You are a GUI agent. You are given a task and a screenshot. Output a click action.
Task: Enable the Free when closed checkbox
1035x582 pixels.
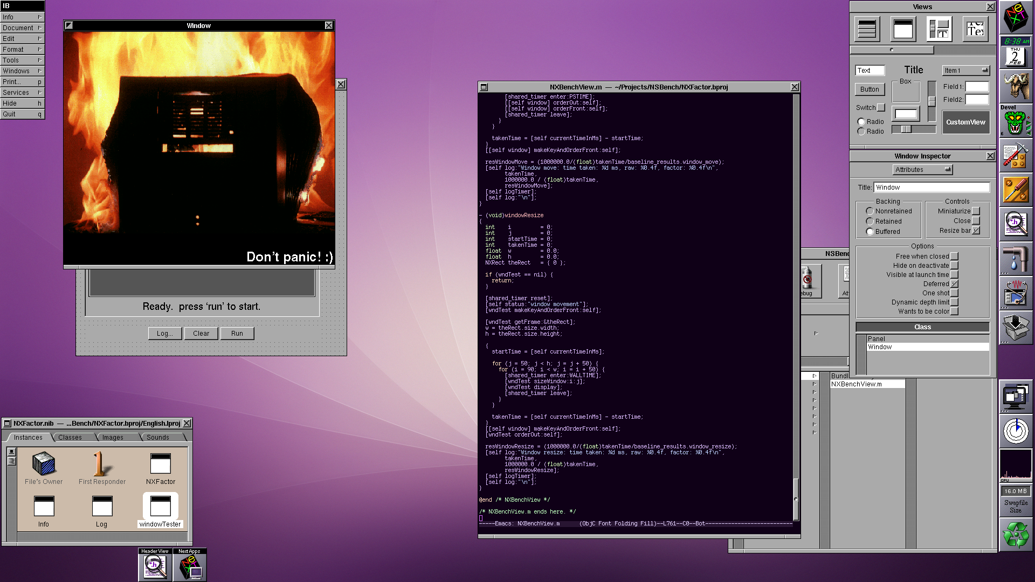point(954,257)
